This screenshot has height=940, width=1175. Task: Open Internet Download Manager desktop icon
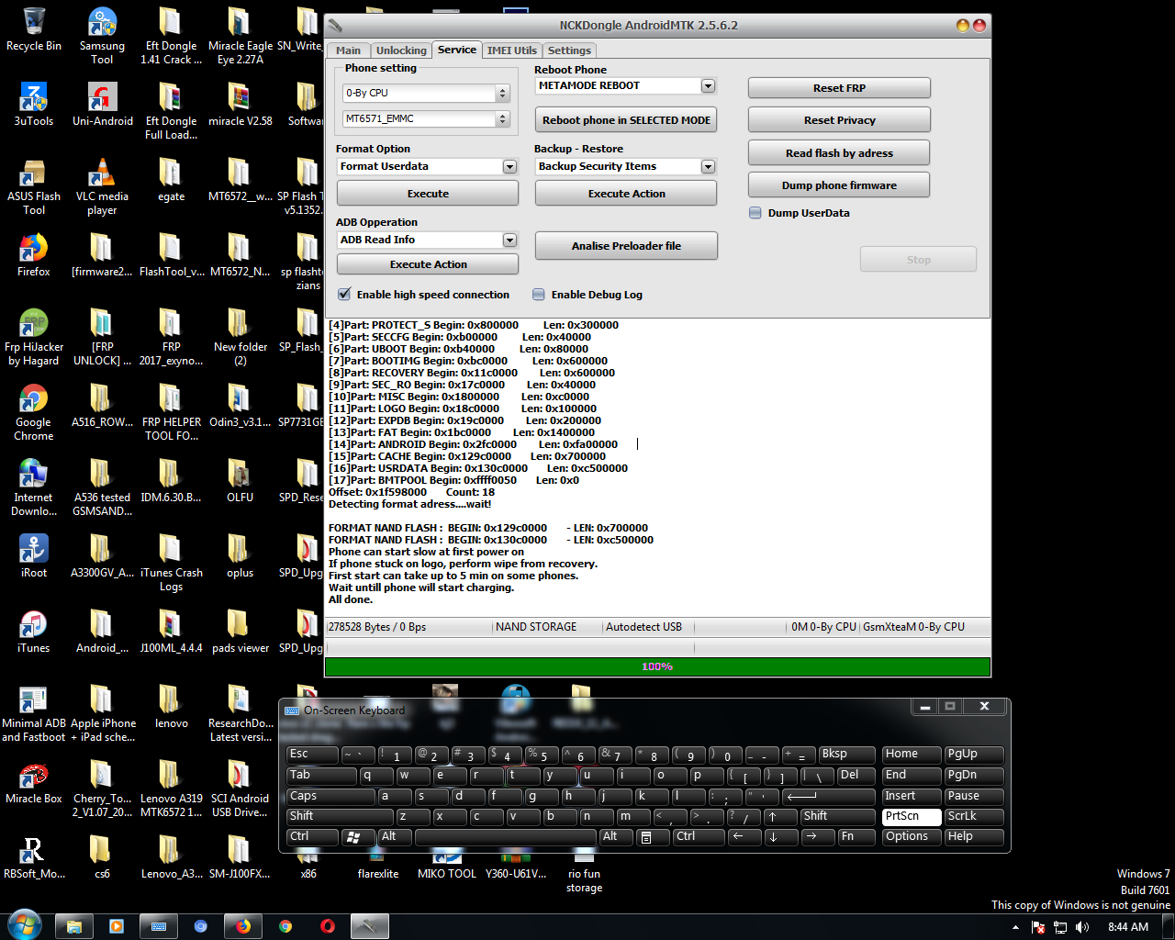click(34, 487)
